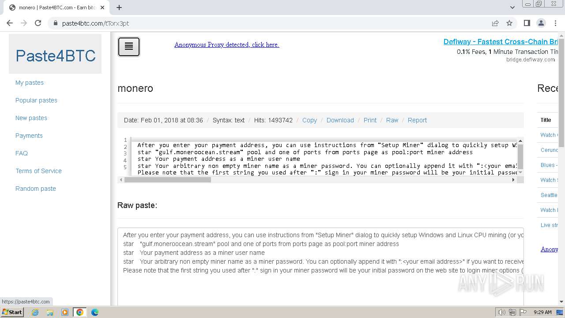Screen dimensions: 565x318
Task: Open New pastes in sidebar
Action: pos(31,118)
